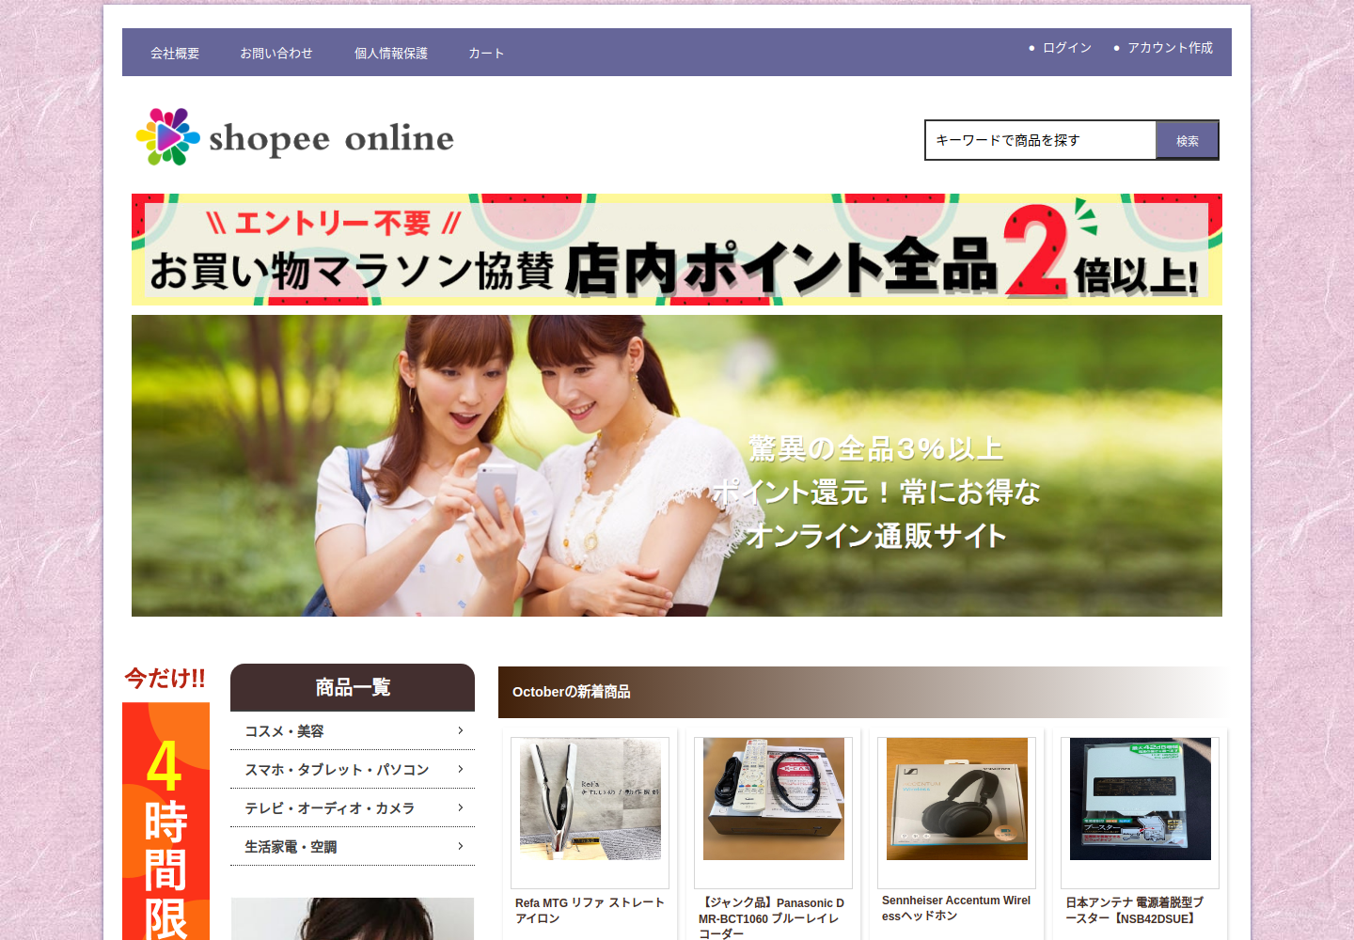Select the コスメ・美容 category text
This screenshot has width=1354, height=940.
pos(284,731)
